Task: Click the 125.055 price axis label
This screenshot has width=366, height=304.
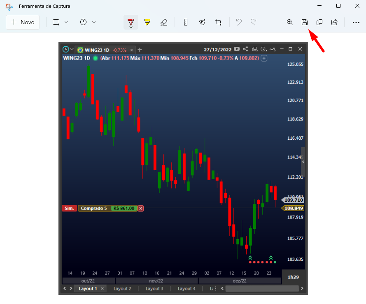Action: coord(295,64)
